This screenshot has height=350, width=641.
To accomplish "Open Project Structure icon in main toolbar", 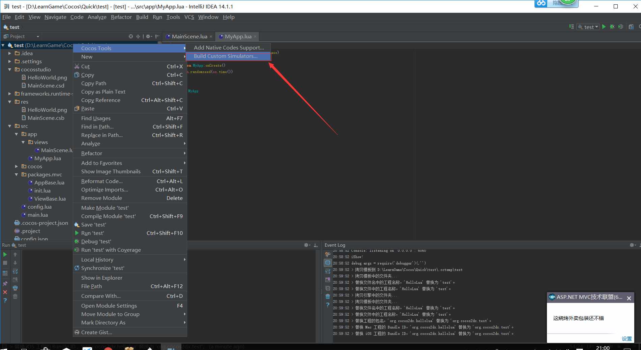I will [631, 27].
